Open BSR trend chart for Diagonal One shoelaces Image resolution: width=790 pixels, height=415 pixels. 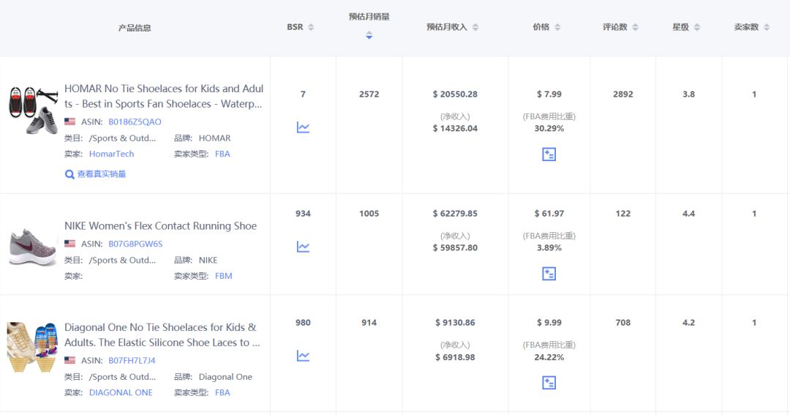303,356
